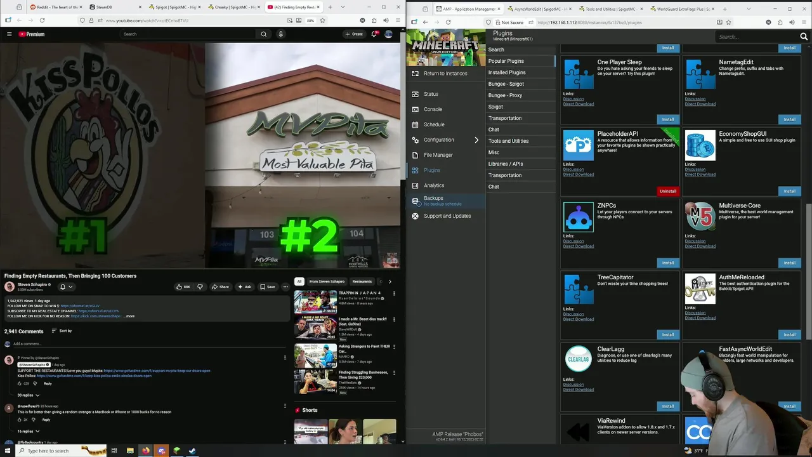The height and width of the screenshot is (457, 812).
Task: Install the ZNPCs plugin
Action: 668,263
